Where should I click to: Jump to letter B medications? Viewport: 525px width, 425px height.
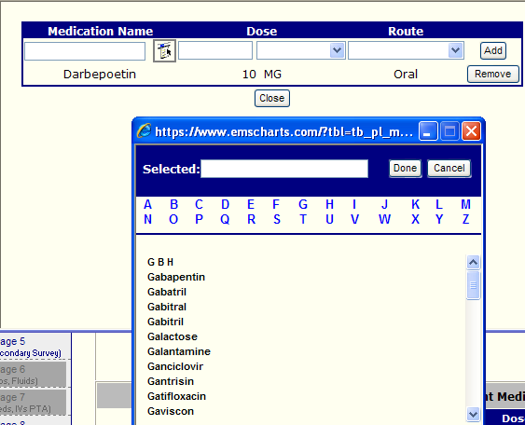click(x=173, y=204)
